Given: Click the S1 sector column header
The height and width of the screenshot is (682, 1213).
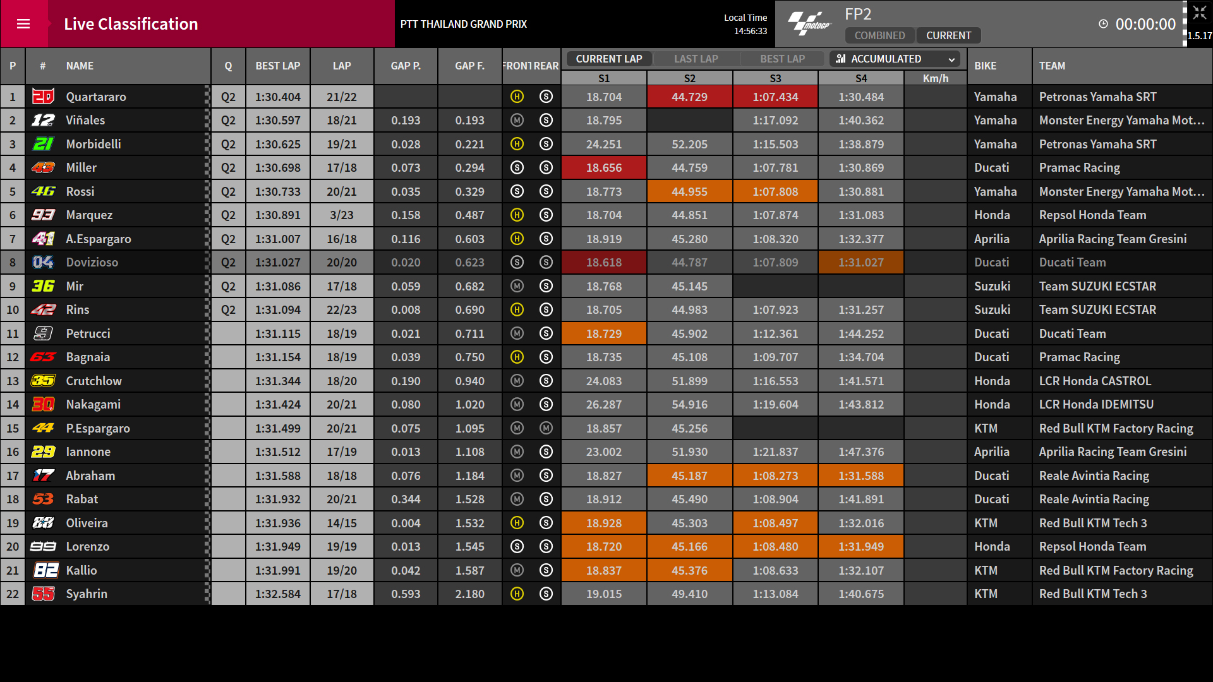Looking at the screenshot, I should (x=604, y=78).
